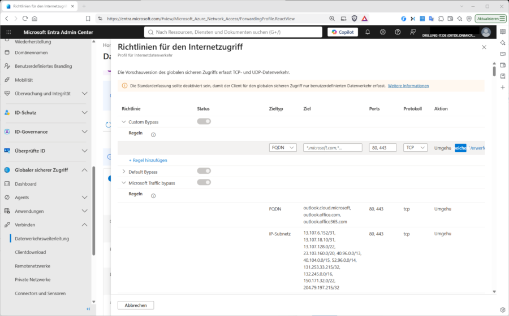Click the Brave shield icon
This screenshot has width=509, height=316.
tap(355, 19)
